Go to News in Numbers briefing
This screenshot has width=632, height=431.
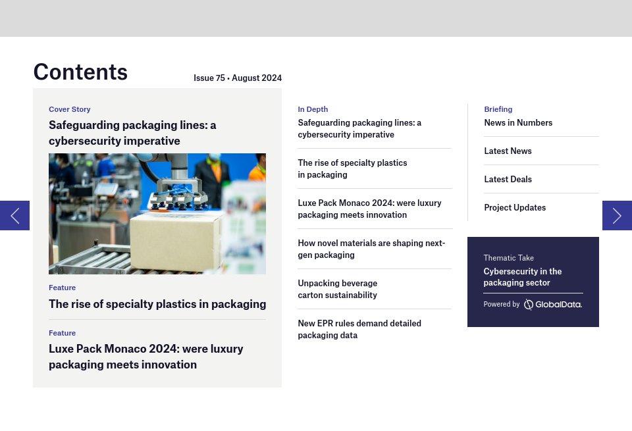pyautogui.click(x=518, y=122)
